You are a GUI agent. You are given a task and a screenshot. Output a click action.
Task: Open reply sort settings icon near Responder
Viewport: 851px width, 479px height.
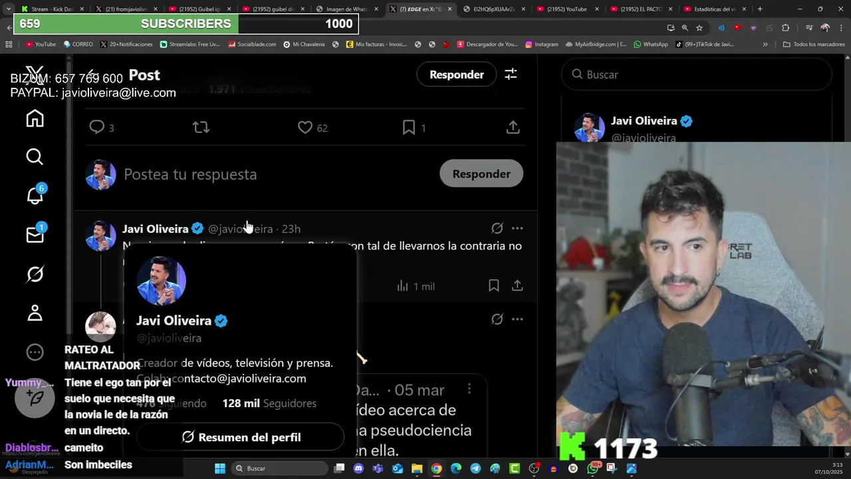pos(511,75)
